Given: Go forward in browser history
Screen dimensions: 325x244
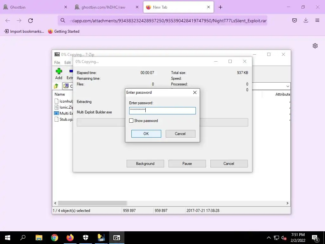Looking at the screenshot, I should [19, 21].
